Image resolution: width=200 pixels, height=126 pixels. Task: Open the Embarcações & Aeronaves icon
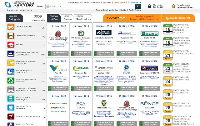click(x=11, y=107)
